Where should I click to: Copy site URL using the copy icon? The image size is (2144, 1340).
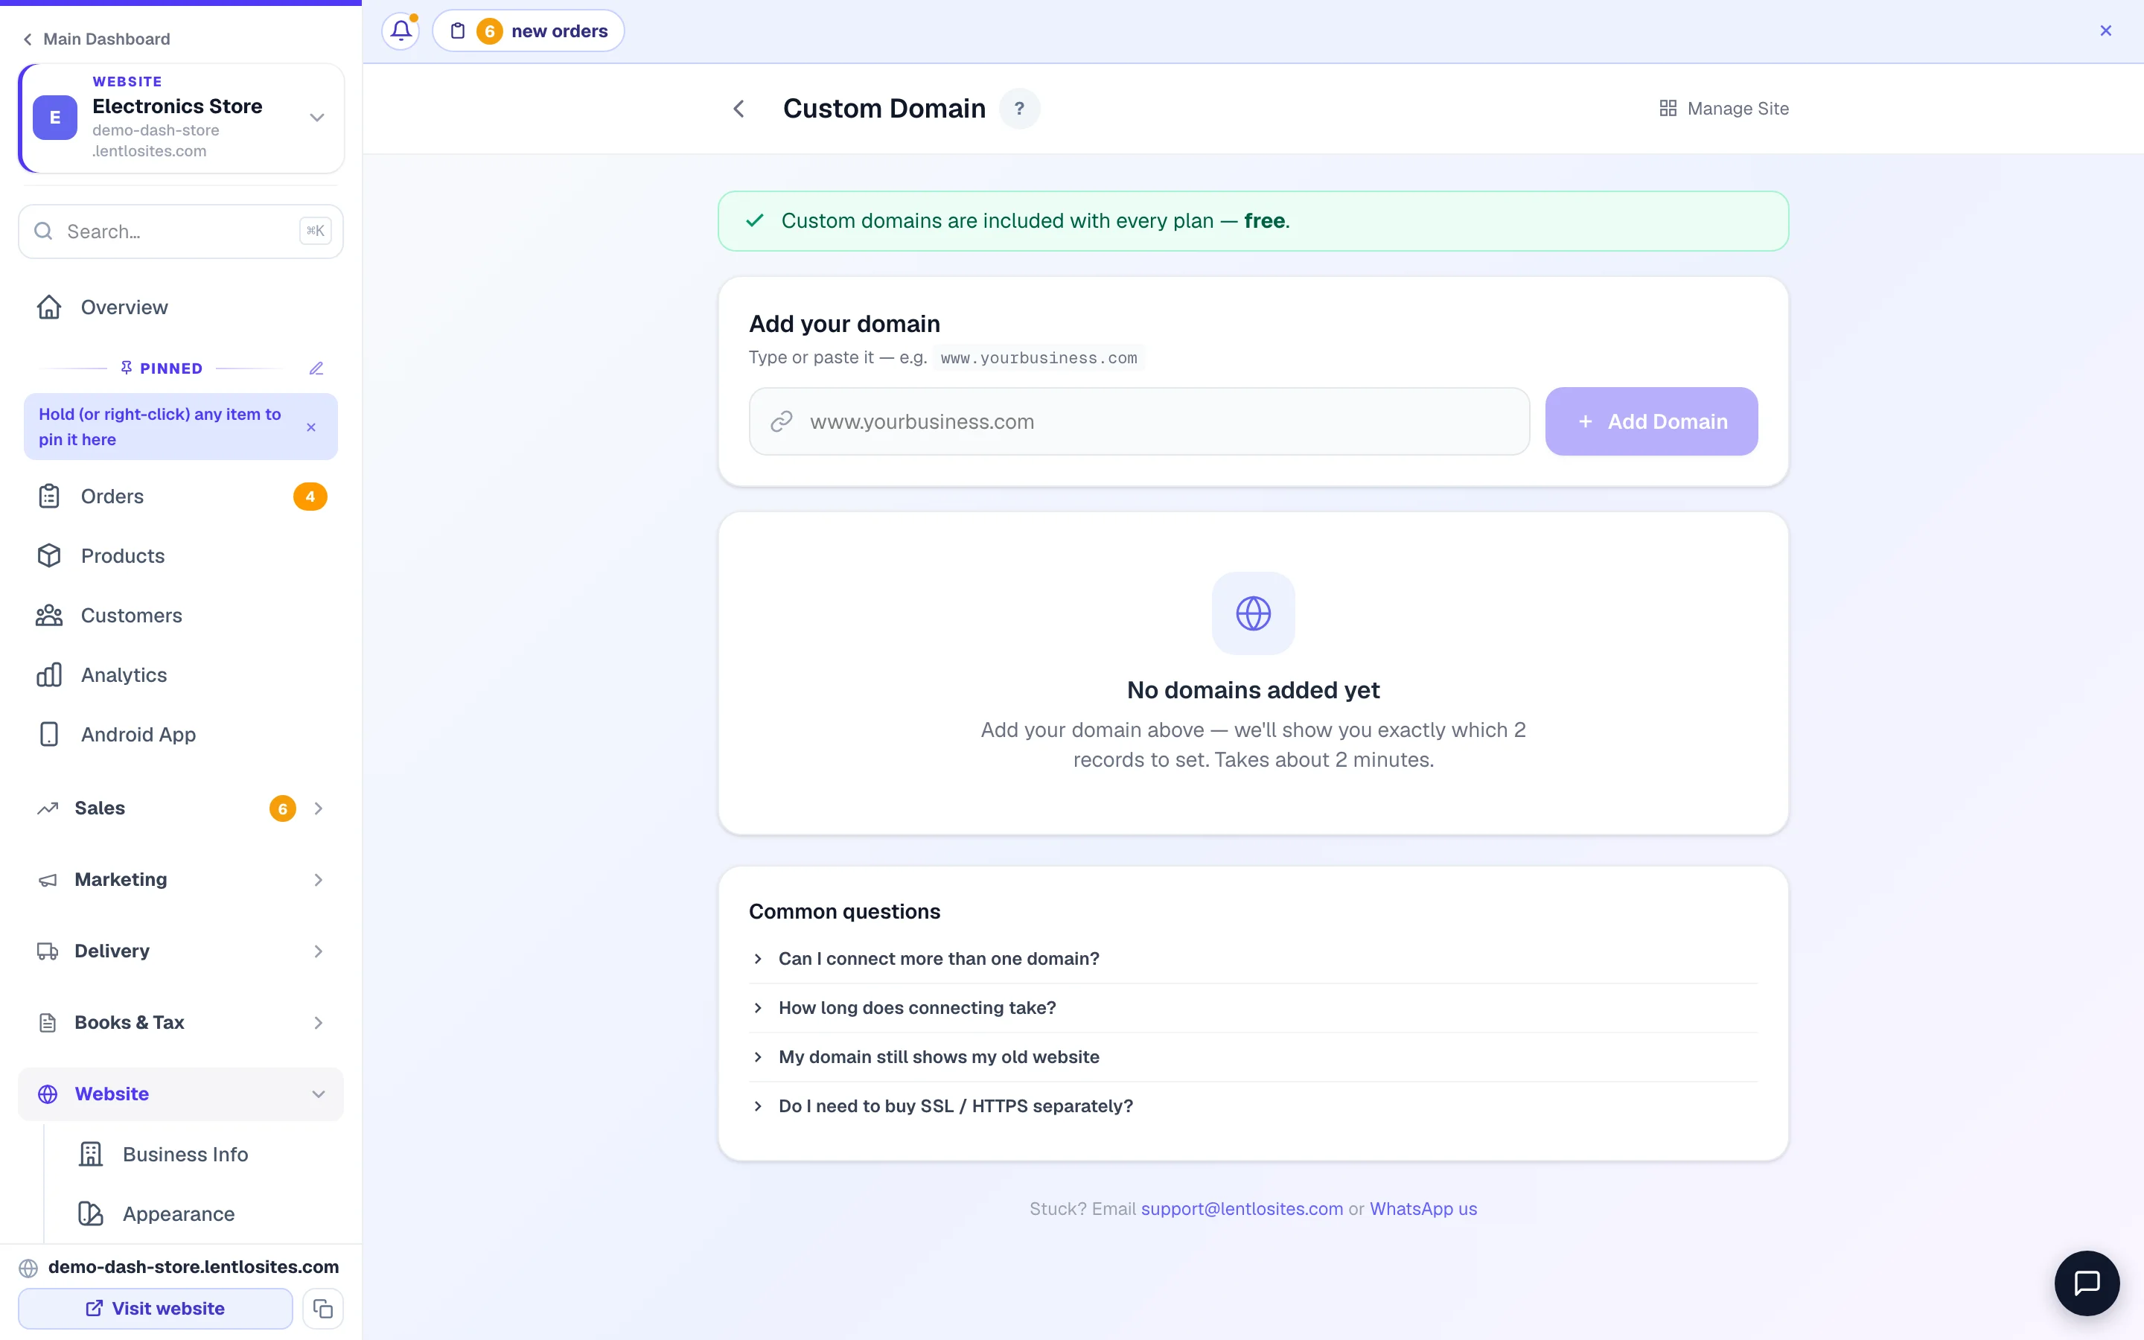322,1308
